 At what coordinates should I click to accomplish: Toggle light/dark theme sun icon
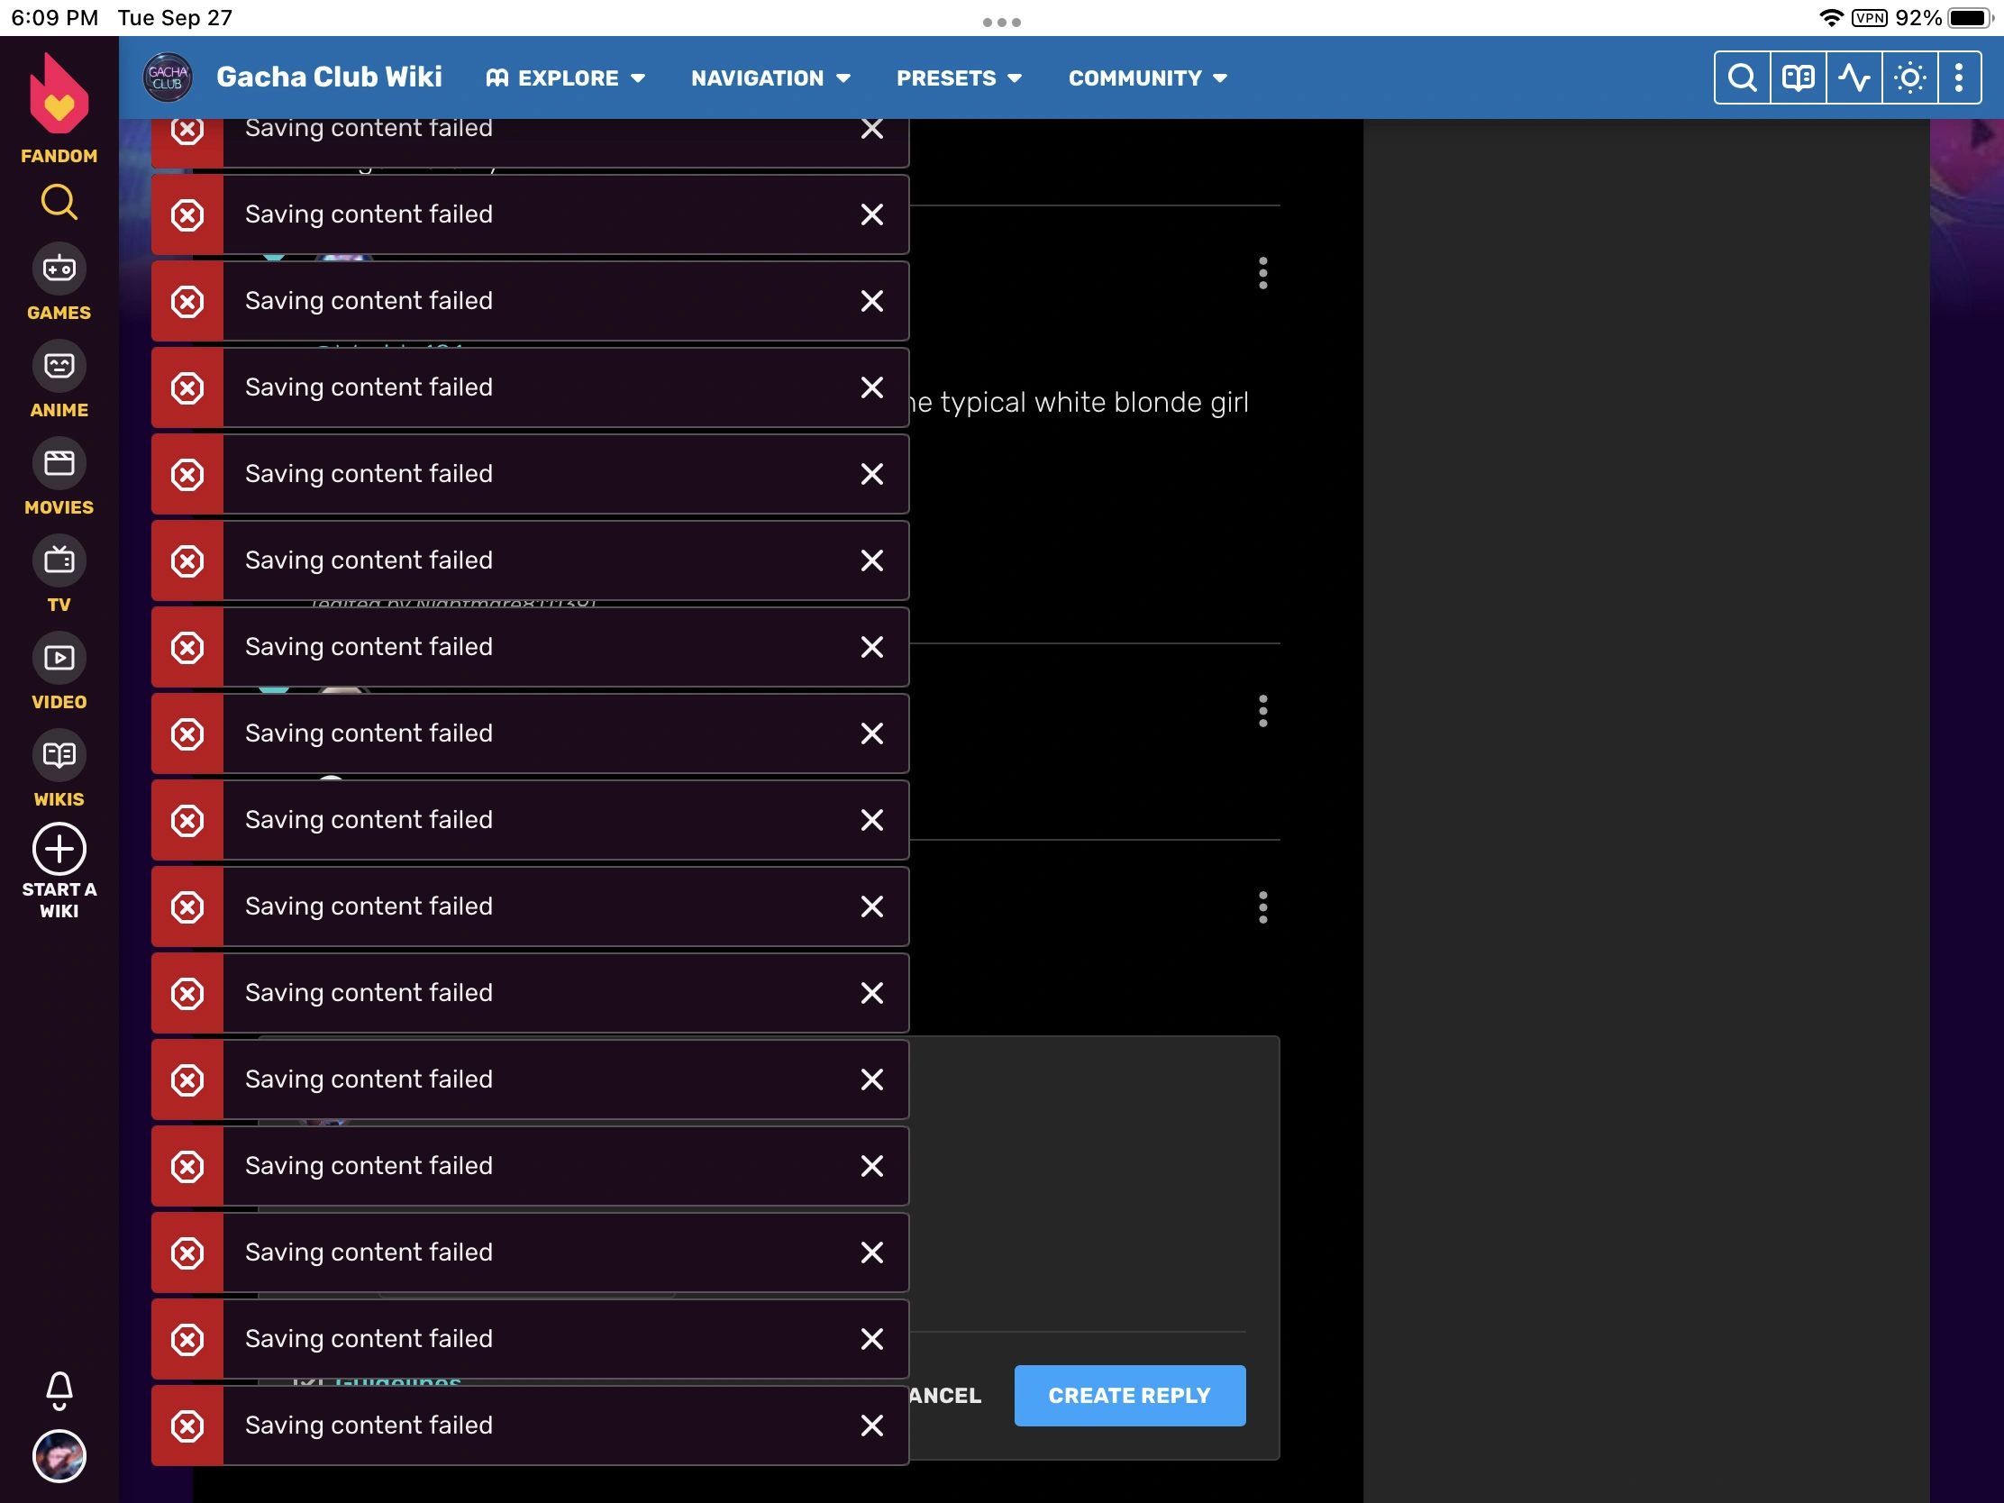click(1909, 77)
